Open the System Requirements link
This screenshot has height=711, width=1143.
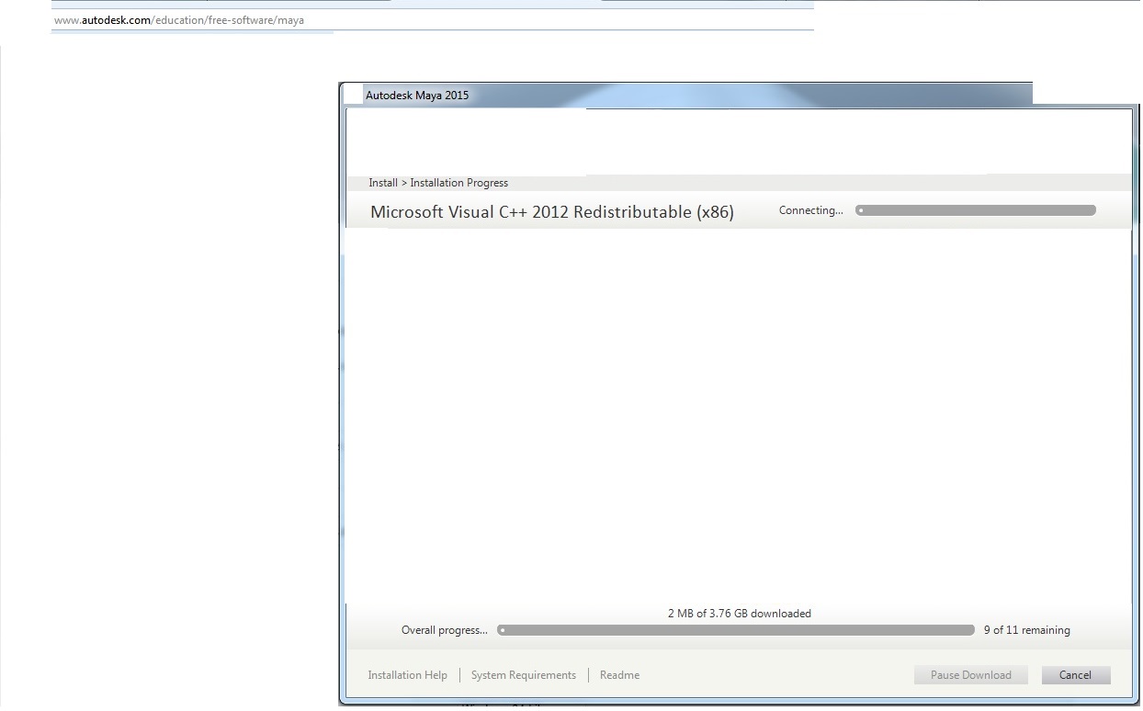coord(524,675)
